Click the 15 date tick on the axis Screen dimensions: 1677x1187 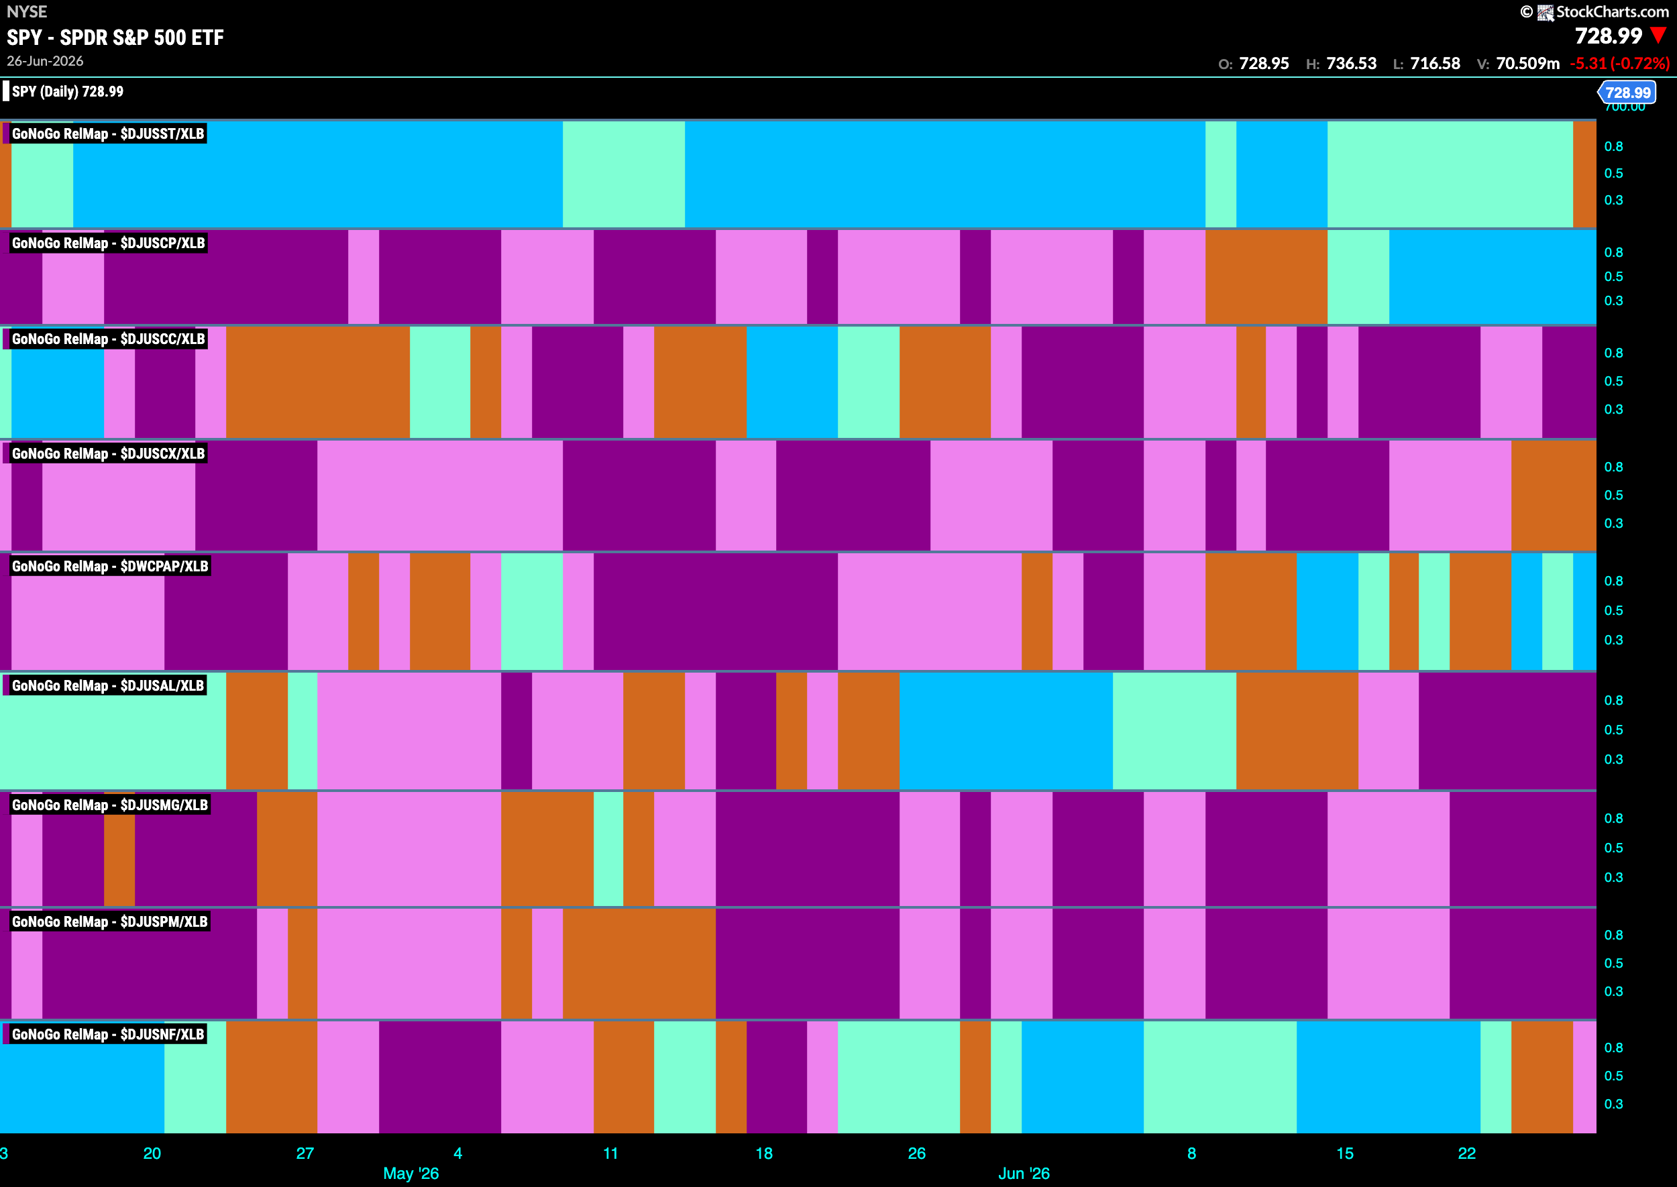[x=1345, y=1153]
